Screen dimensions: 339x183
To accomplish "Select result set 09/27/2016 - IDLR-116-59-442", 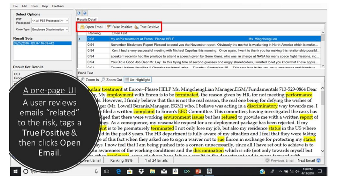I will 42,43.
